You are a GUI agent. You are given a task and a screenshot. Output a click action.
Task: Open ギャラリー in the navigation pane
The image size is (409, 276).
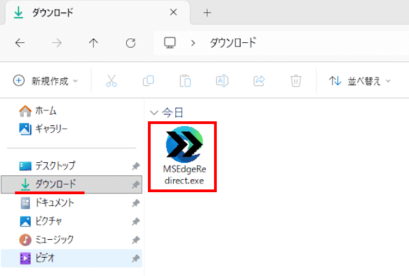[50, 128]
